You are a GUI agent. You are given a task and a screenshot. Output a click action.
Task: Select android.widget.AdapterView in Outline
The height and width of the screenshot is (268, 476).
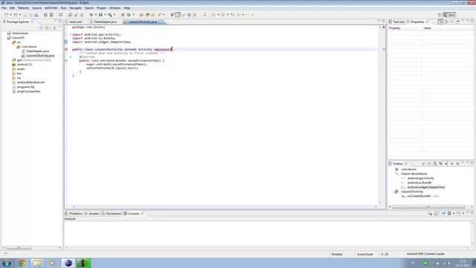point(425,187)
